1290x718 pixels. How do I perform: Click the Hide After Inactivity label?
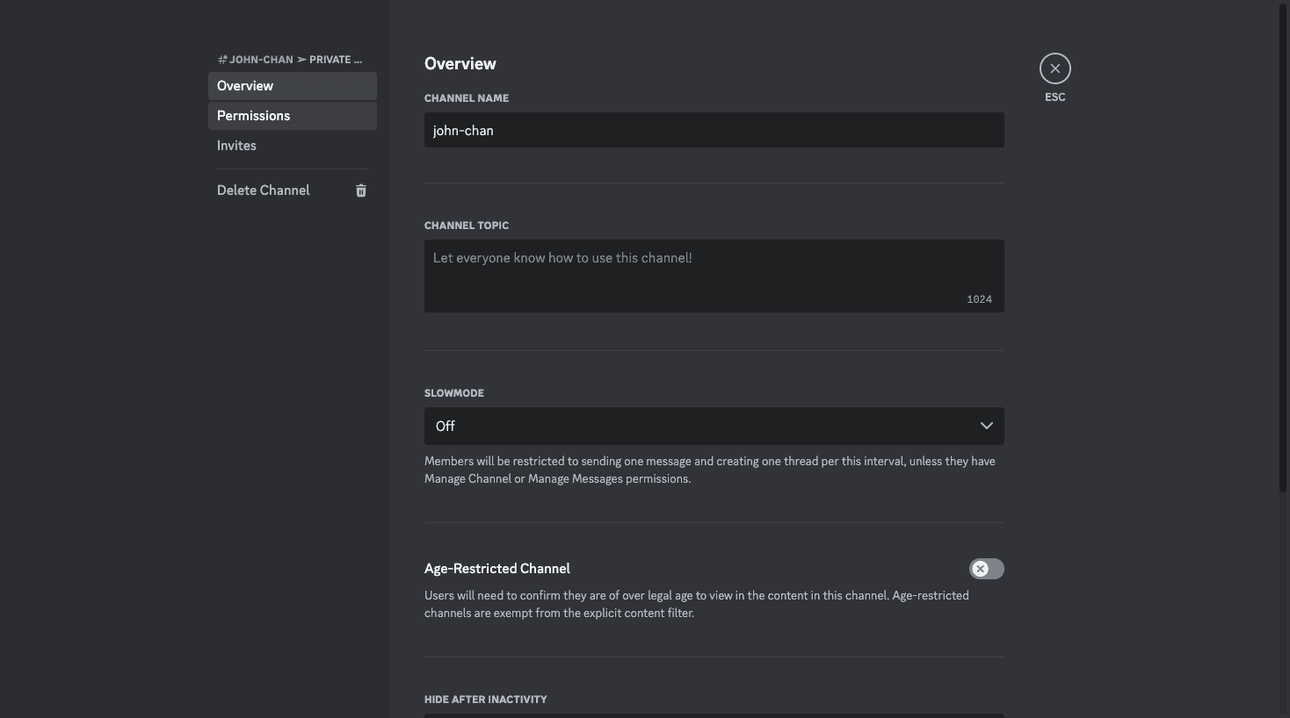486,700
